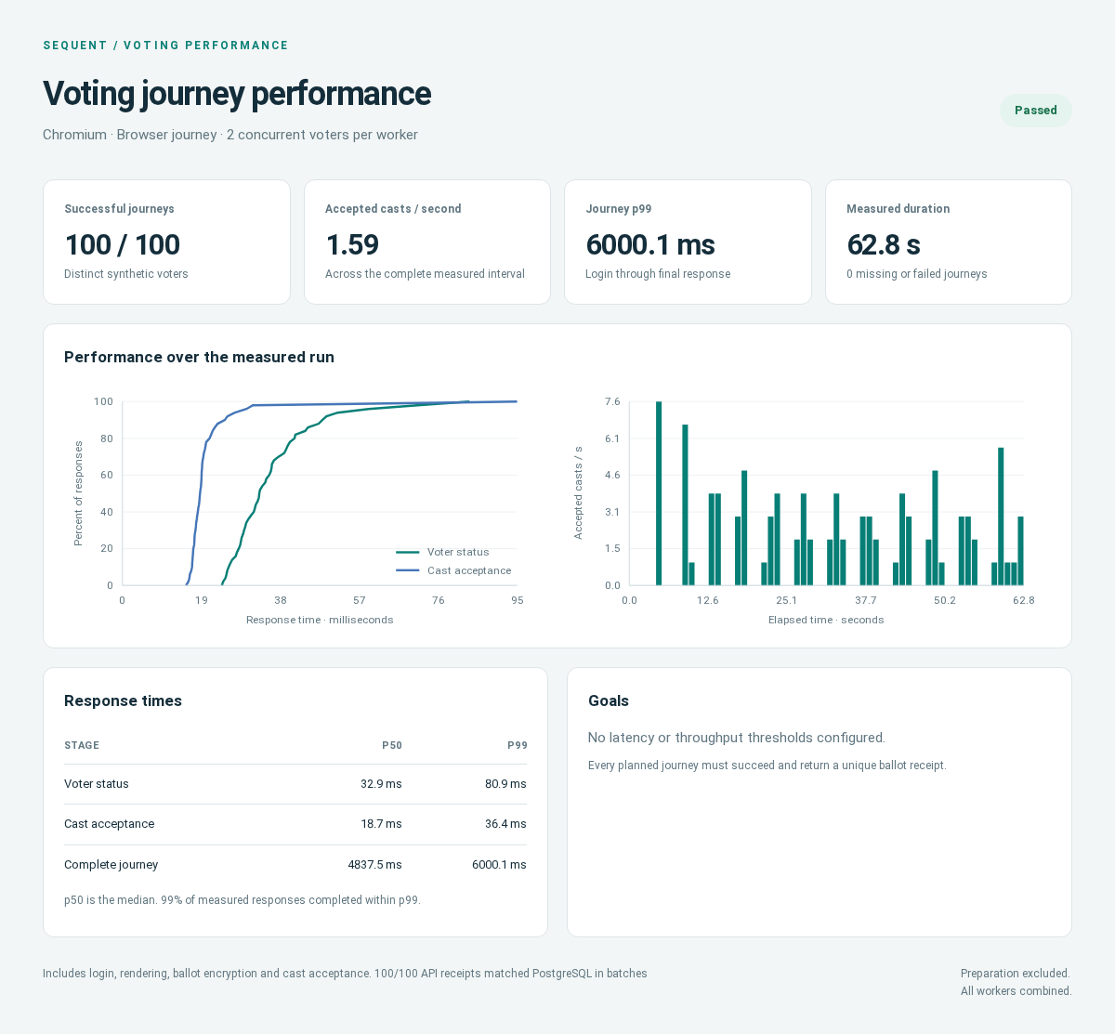Select the Distinct synthetic voters caption

126,274
